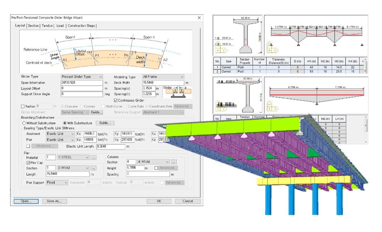Enable the Radius checkbox
382x232 pixels.
[x=23, y=106]
